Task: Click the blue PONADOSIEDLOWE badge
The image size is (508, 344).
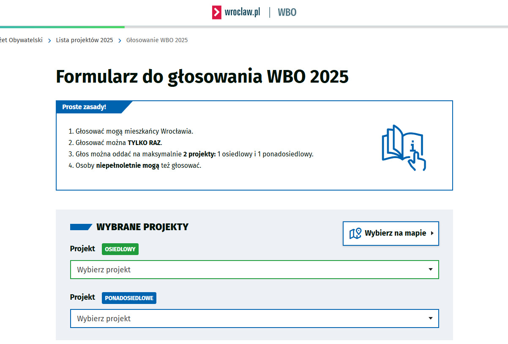Action: (x=129, y=298)
